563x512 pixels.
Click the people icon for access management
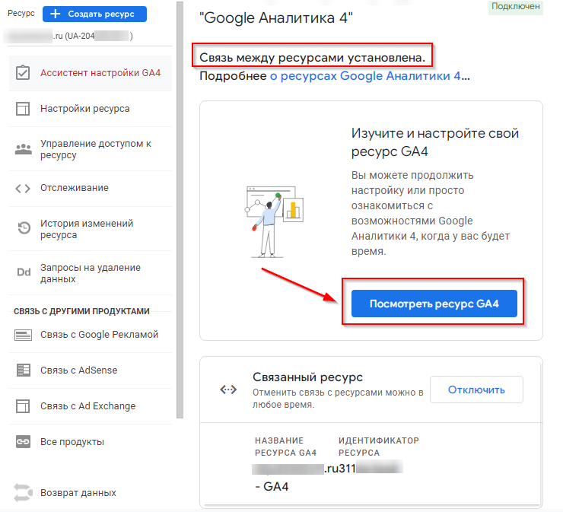pyautogui.click(x=23, y=149)
